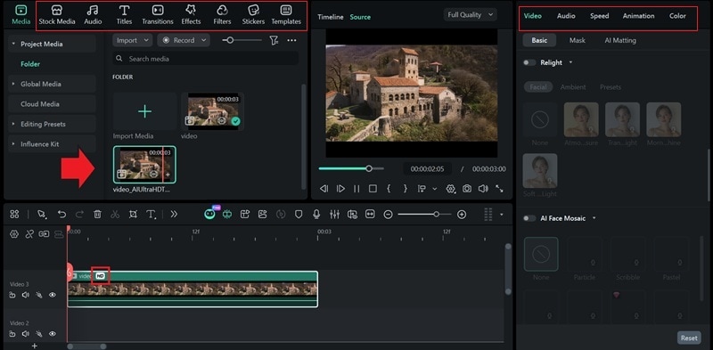The width and height of the screenshot is (713, 350).
Task: Click the media filter funnel icon
Action: (x=274, y=40)
